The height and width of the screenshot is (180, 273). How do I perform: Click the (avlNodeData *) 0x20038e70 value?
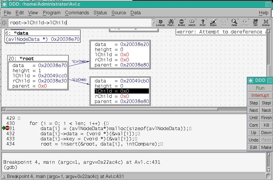click(43, 39)
